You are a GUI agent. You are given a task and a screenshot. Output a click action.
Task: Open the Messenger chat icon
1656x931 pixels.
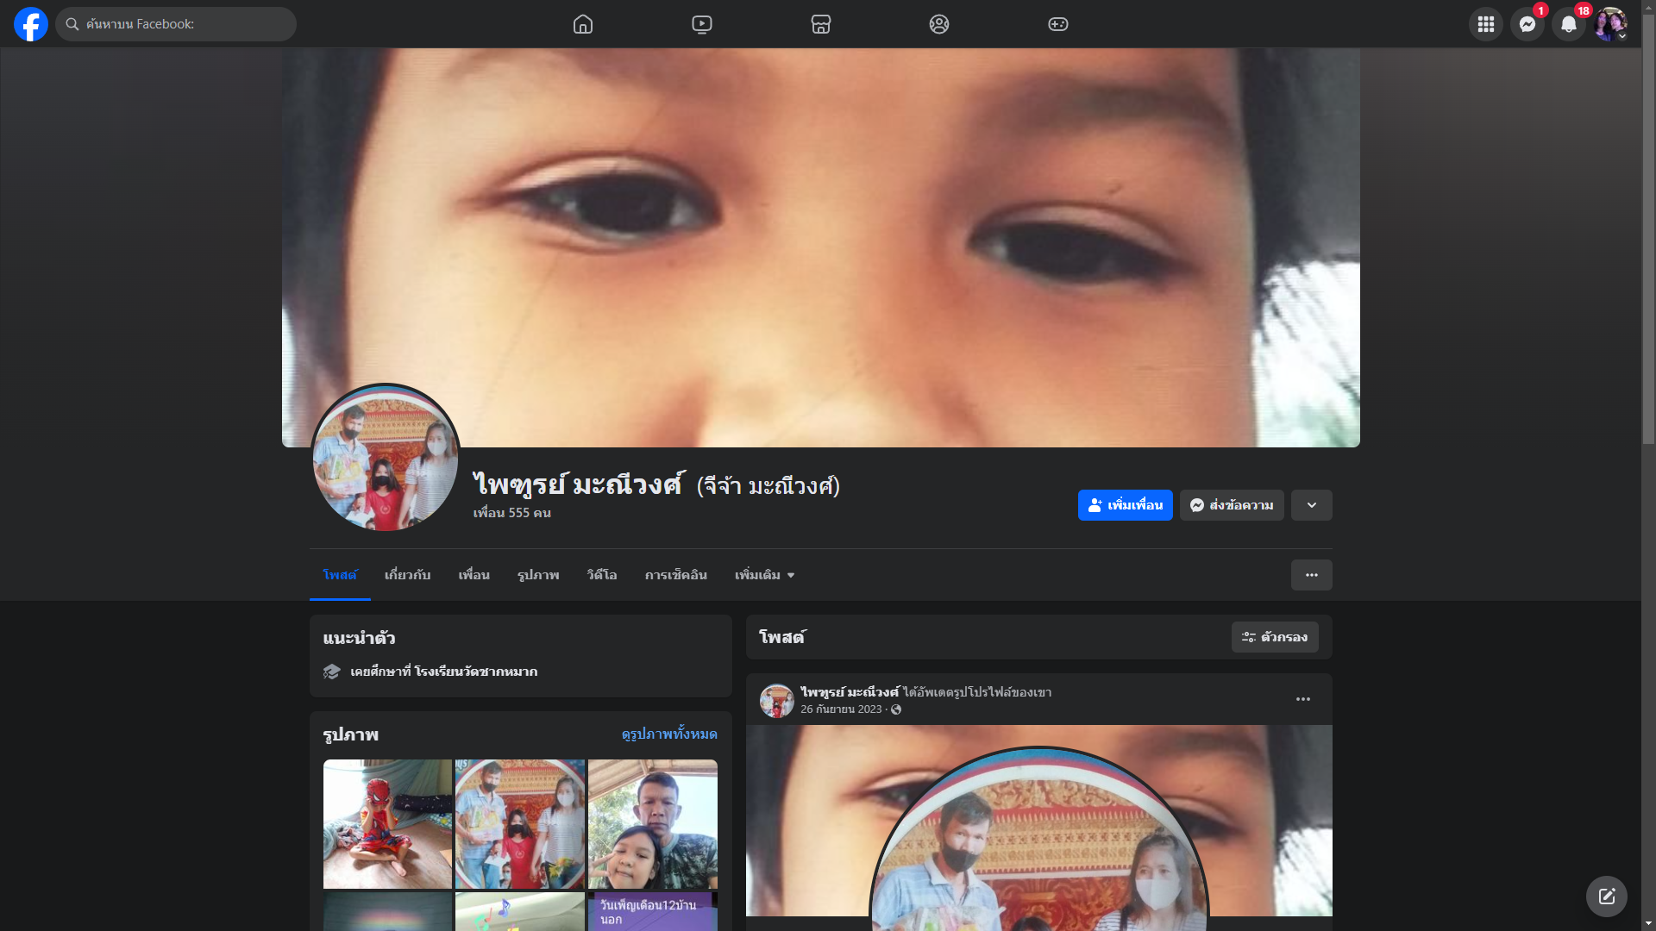(x=1527, y=24)
